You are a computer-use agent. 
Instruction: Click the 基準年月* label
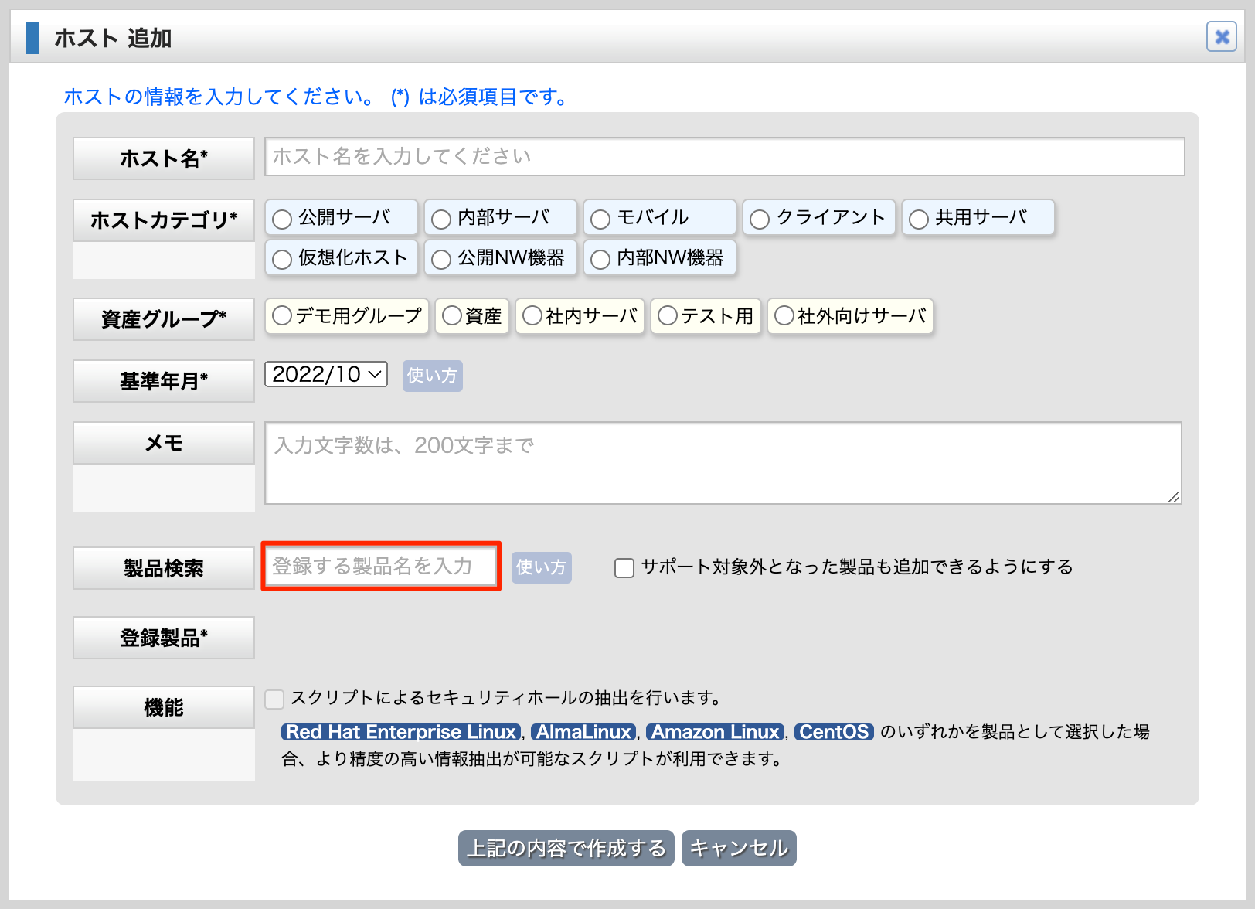click(164, 381)
